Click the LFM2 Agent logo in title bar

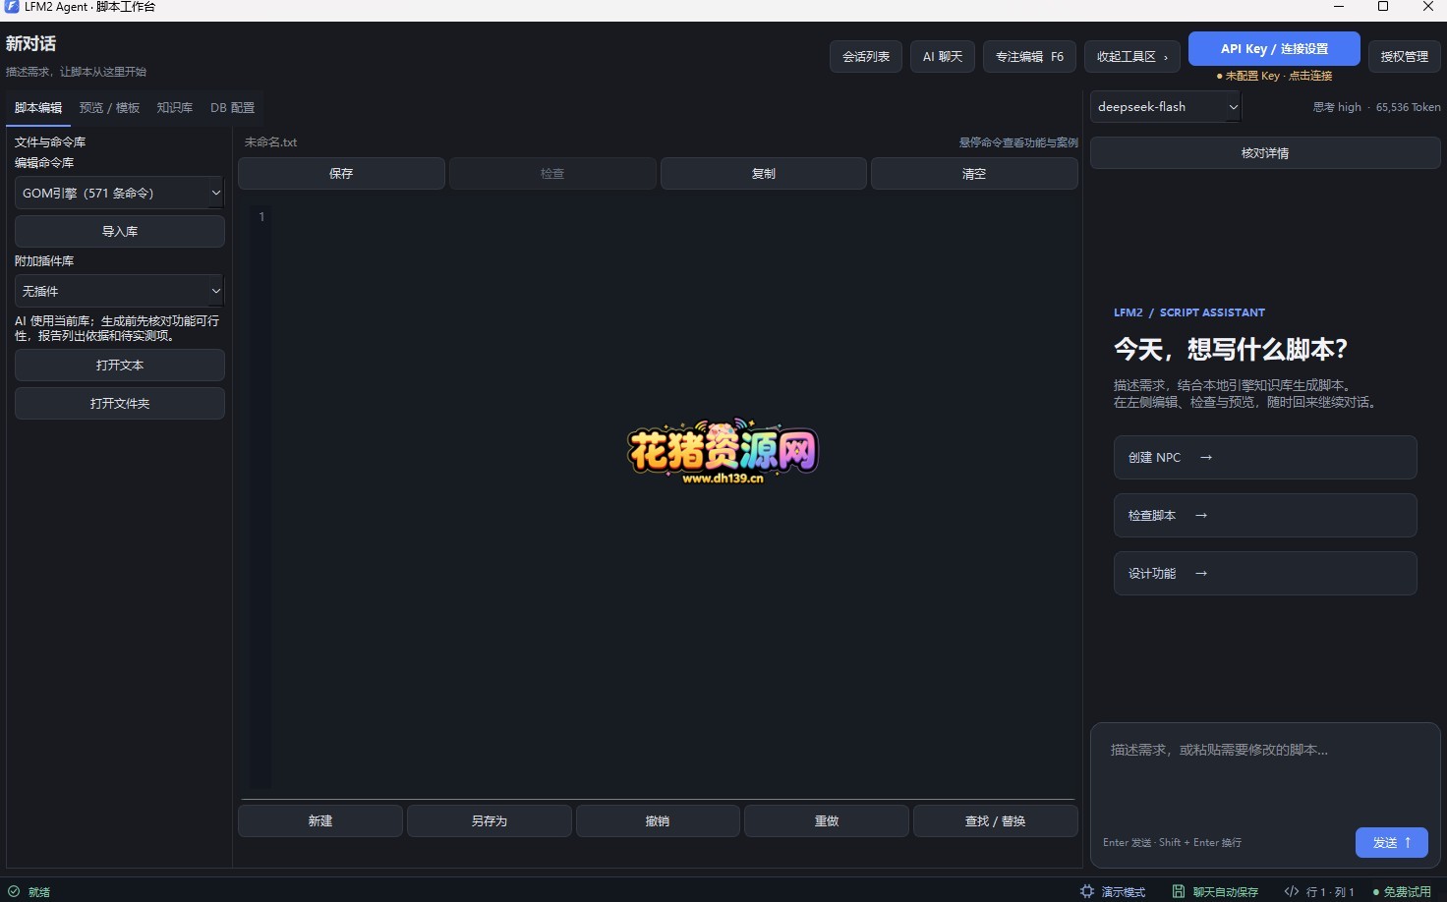pos(12,7)
